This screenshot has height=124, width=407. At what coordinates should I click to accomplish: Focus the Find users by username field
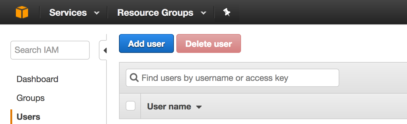coord(232,78)
